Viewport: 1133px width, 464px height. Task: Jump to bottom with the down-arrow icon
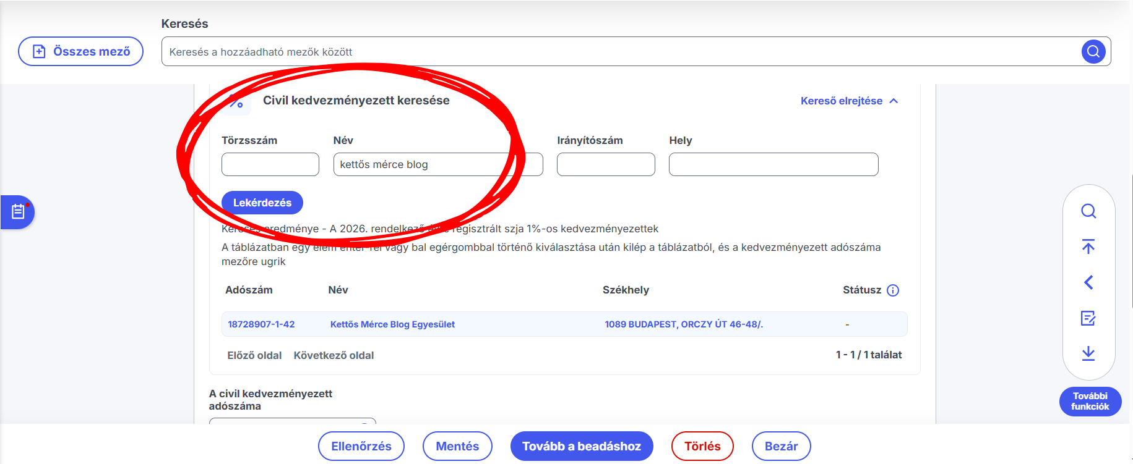tap(1088, 353)
